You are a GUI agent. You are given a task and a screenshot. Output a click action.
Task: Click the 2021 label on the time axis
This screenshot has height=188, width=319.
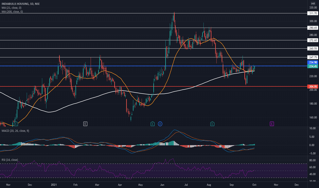pyautogui.click(x=54, y=185)
